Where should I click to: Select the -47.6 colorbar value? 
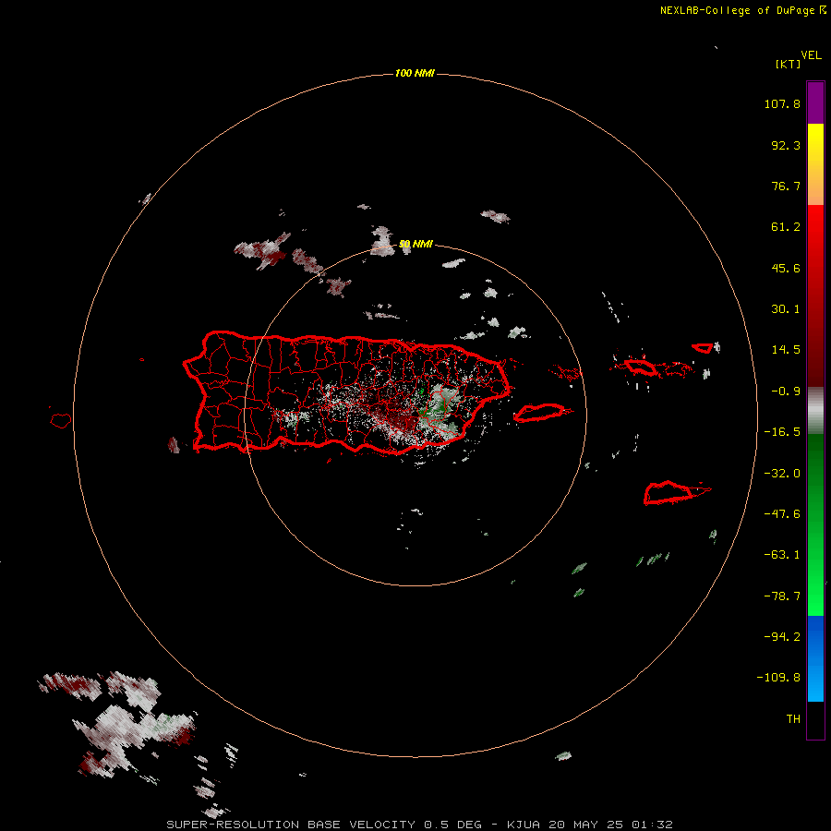tap(782, 514)
